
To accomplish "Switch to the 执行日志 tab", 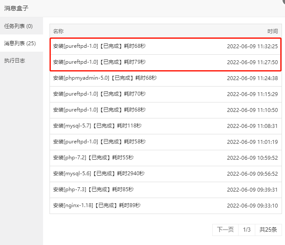I will (22, 61).
